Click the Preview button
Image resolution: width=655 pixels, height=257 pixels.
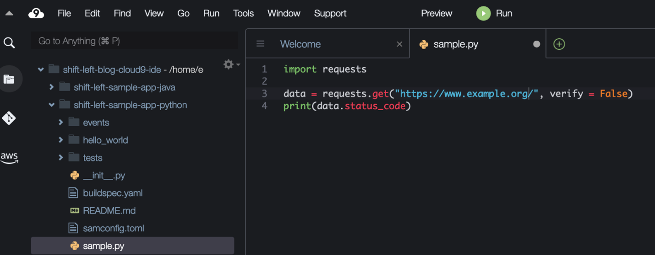437,13
